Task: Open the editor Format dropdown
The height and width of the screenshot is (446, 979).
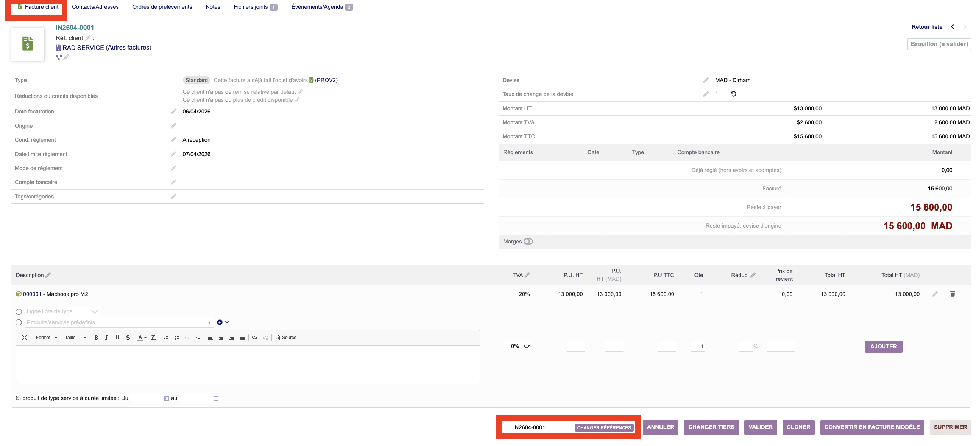Action: point(46,338)
